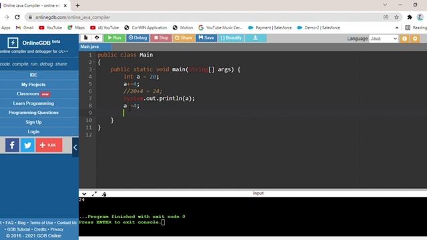Open My Projects in the sidebar
This screenshot has width=427, height=240.
point(33,85)
